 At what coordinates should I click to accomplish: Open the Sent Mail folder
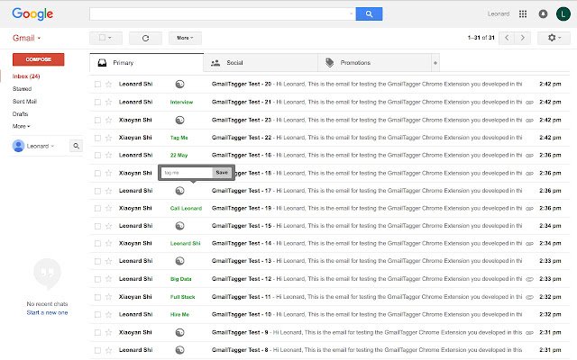(x=24, y=102)
